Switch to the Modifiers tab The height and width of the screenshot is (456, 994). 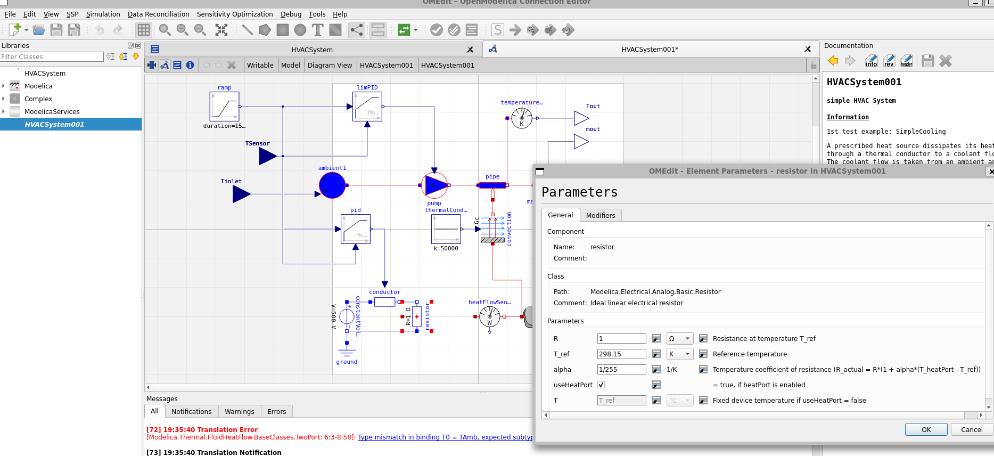(601, 215)
